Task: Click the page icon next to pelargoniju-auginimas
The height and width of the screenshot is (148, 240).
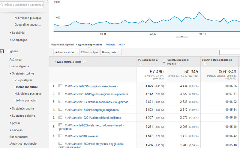Action: coord(60,109)
